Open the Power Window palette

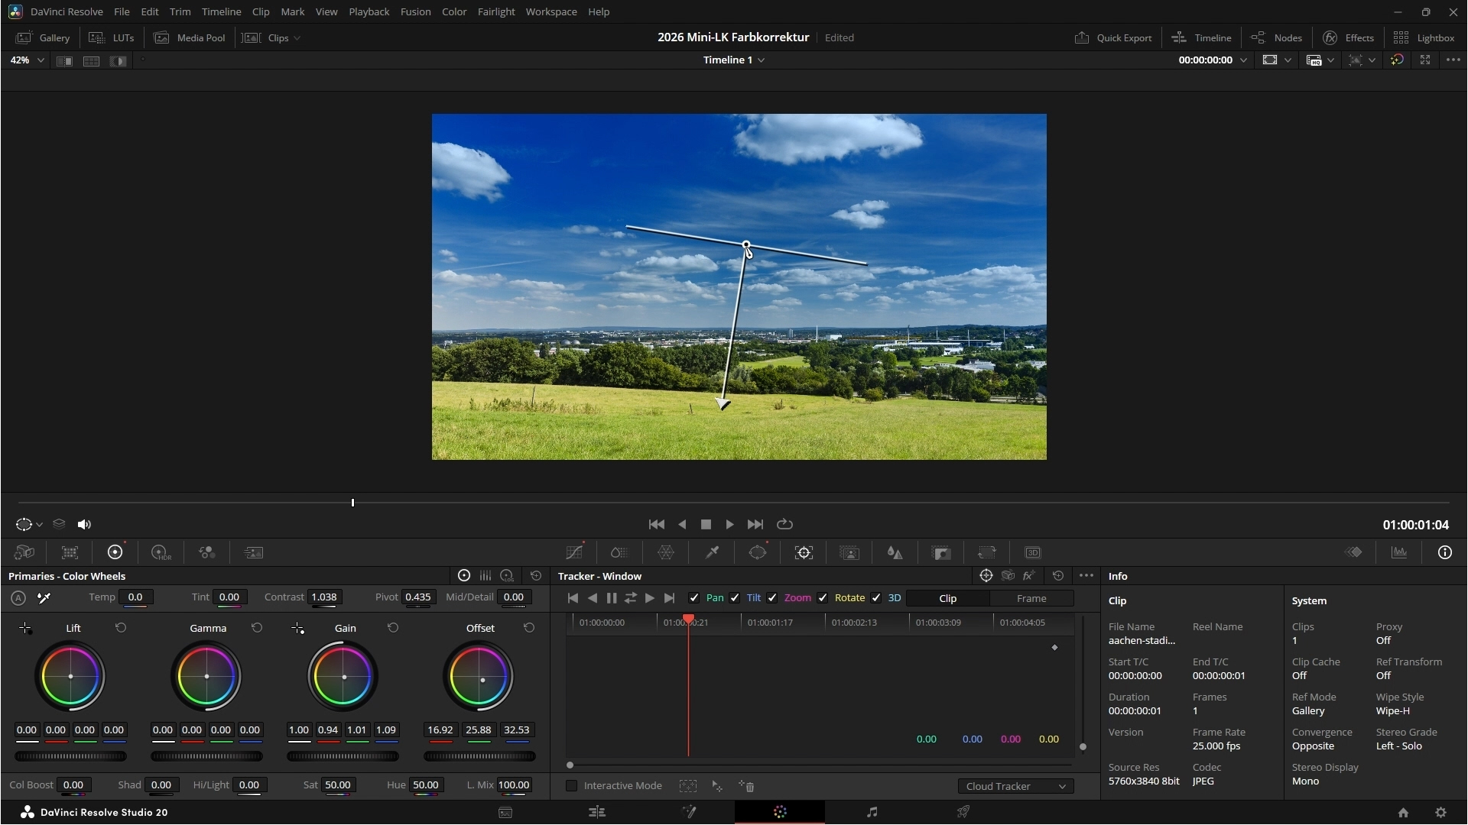pyautogui.click(x=757, y=552)
